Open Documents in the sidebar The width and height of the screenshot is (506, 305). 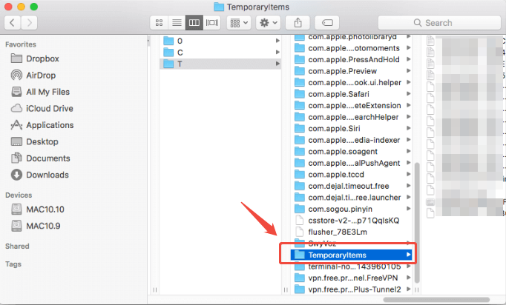[x=40, y=158]
